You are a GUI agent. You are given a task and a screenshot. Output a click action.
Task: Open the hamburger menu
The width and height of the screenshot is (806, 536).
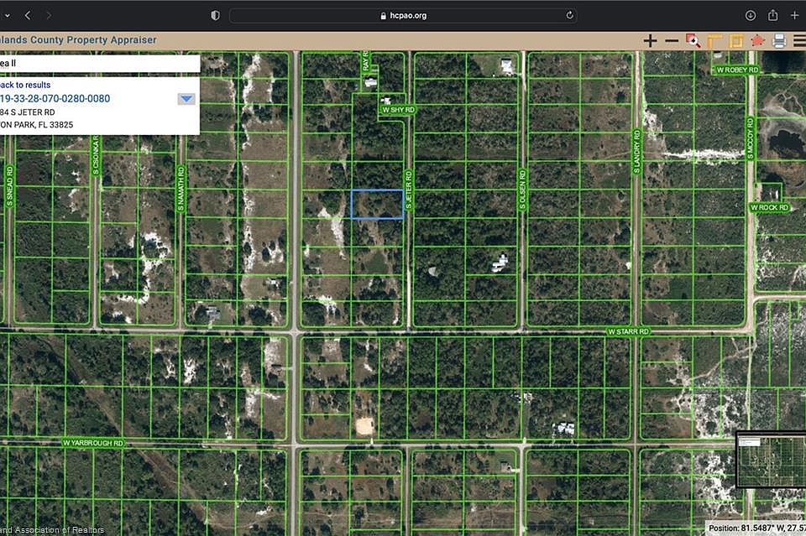tap(800, 40)
